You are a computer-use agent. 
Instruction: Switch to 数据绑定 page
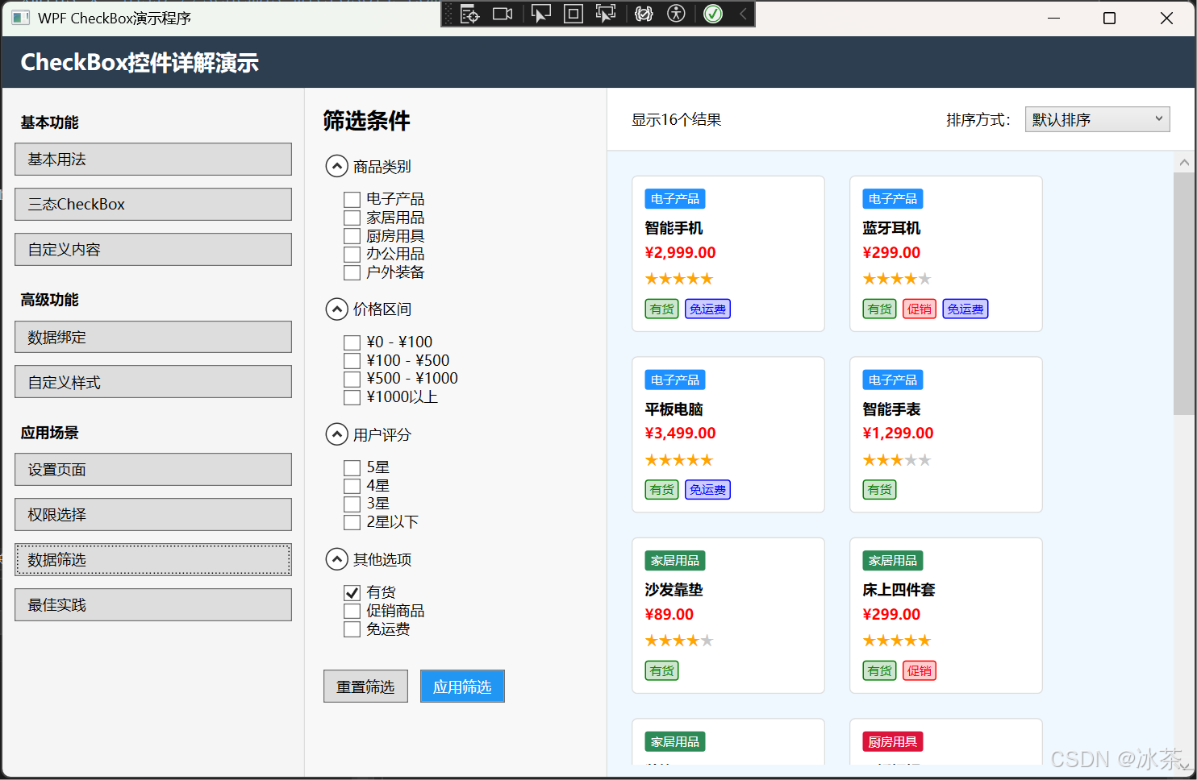pos(153,337)
